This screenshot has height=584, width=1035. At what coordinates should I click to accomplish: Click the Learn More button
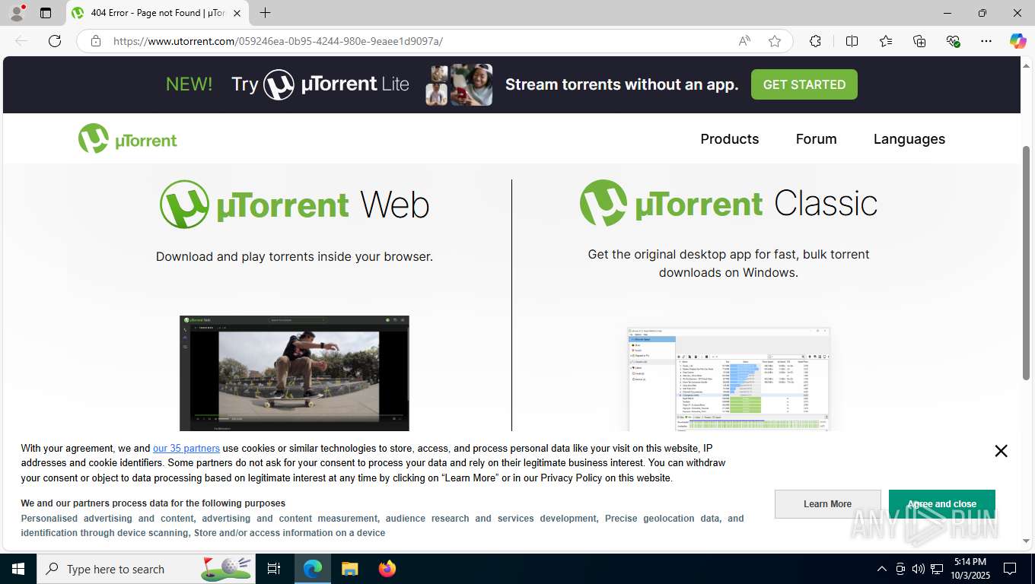click(x=827, y=504)
